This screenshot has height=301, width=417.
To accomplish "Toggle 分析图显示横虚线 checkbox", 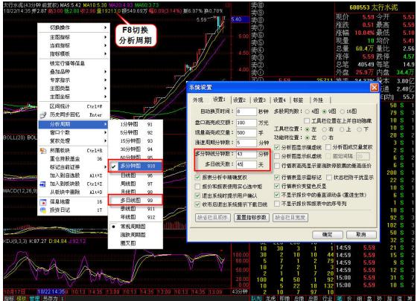I will [277, 147].
